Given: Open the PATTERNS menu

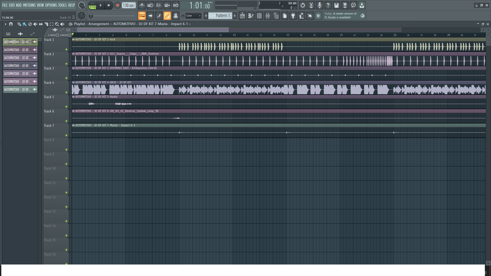Looking at the screenshot, I should [x=29, y=5].
